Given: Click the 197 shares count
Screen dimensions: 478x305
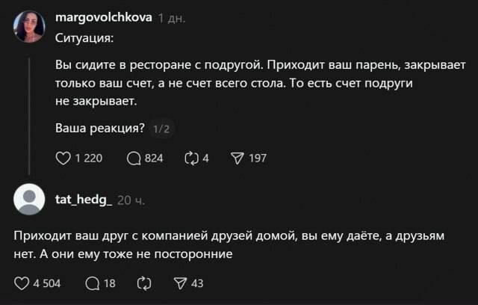Looking at the screenshot, I should (258, 158).
